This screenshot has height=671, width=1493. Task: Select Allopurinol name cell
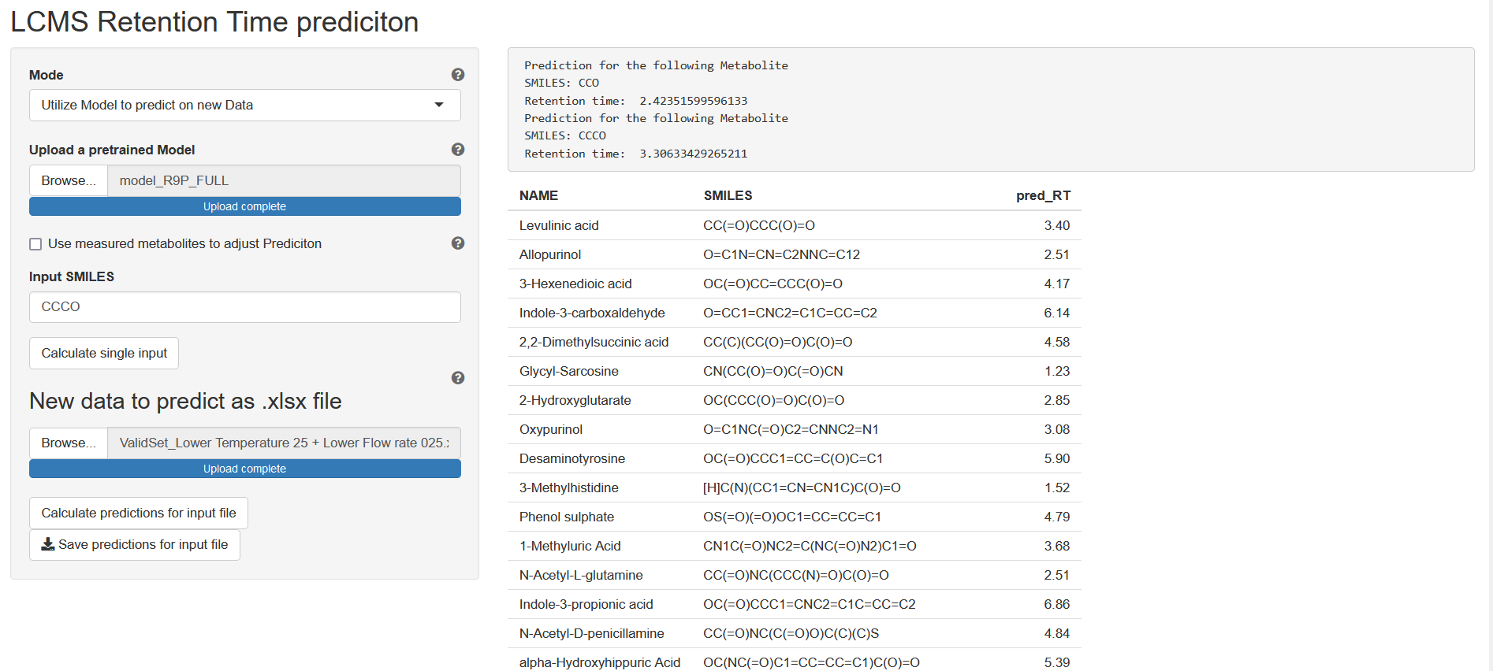tap(550, 254)
